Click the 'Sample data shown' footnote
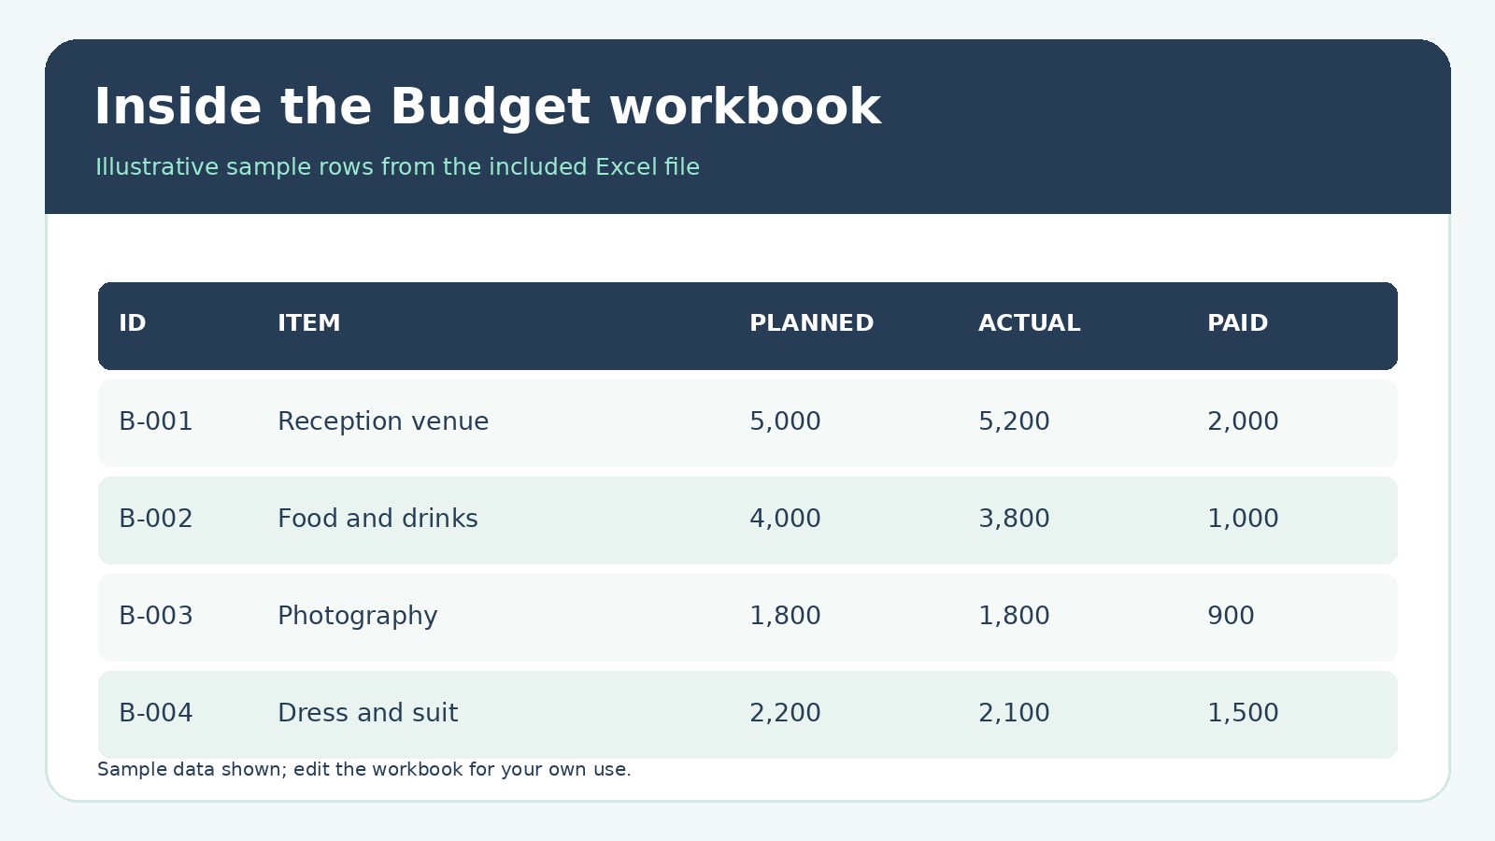Image resolution: width=1495 pixels, height=841 pixels. point(364,770)
